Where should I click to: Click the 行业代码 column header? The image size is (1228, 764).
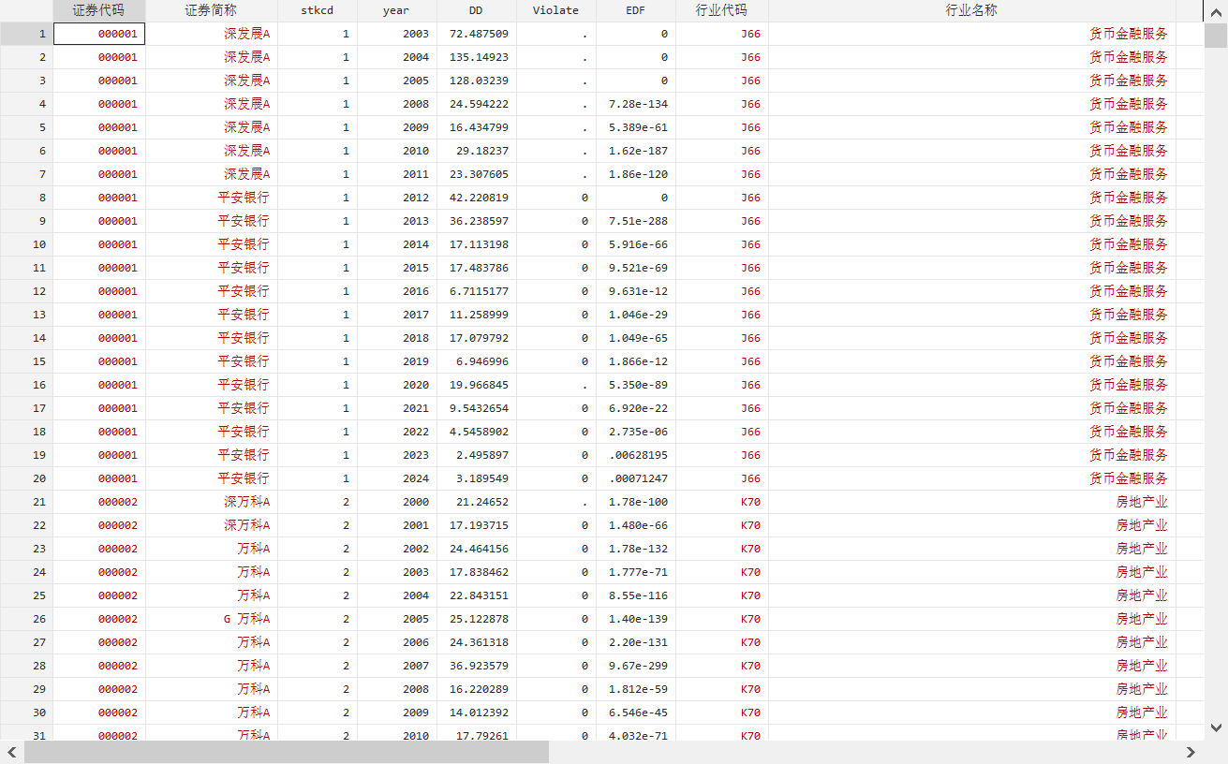click(x=722, y=10)
